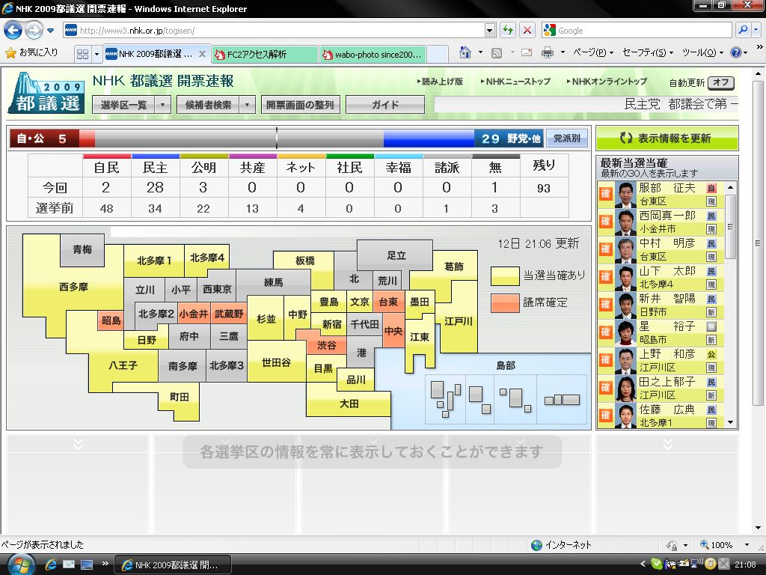The image size is (766, 575).
Task: Select 渋谷 district on map
Action: point(326,345)
